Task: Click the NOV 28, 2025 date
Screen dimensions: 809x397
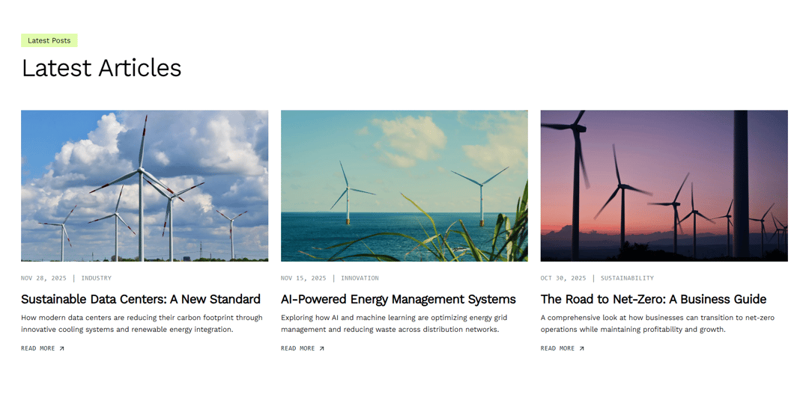Action: tap(44, 278)
